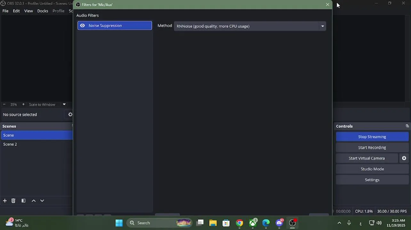Click the network tray icon
411x230 pixels.
tap(372, 223)
